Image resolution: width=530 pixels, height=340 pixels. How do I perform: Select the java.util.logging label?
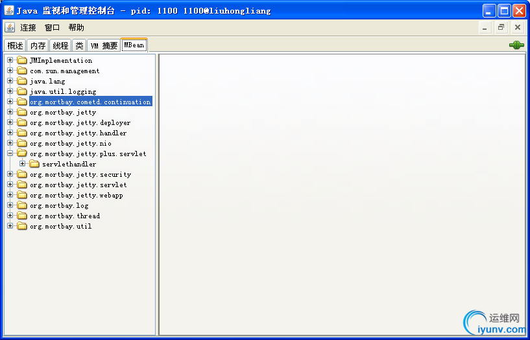63,92
